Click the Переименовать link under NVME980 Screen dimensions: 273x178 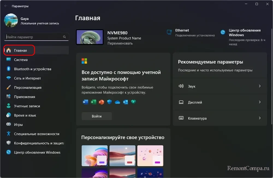[x=120, y=43]
